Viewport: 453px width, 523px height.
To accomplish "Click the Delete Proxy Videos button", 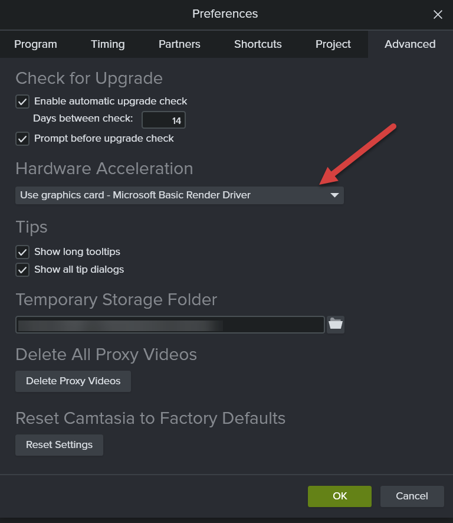I will point(73,381).
